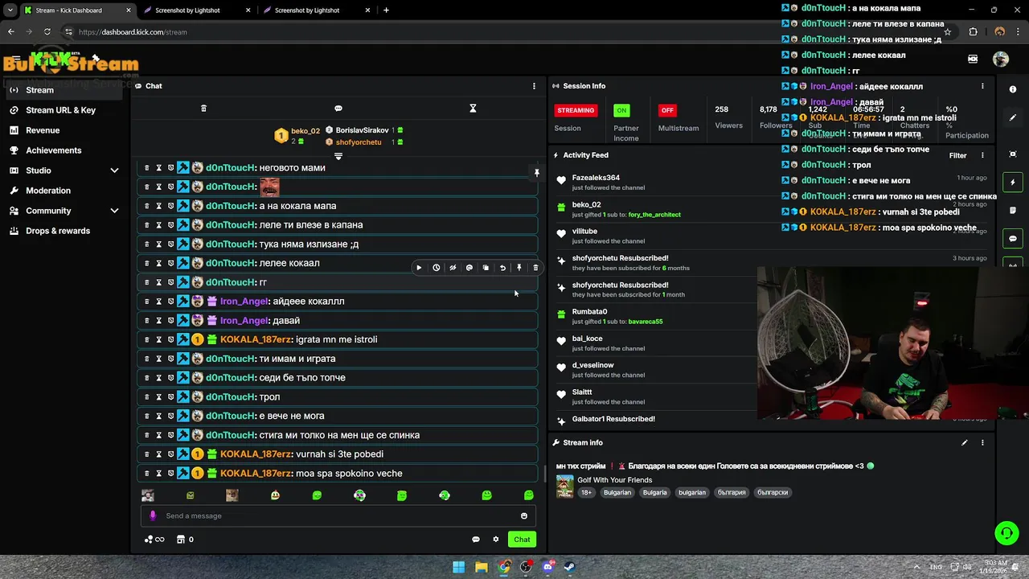Open the Stream info three-dot menu
Image resolution: width=1029 pixels, height=579 pixels.
(x=982, y=442)
